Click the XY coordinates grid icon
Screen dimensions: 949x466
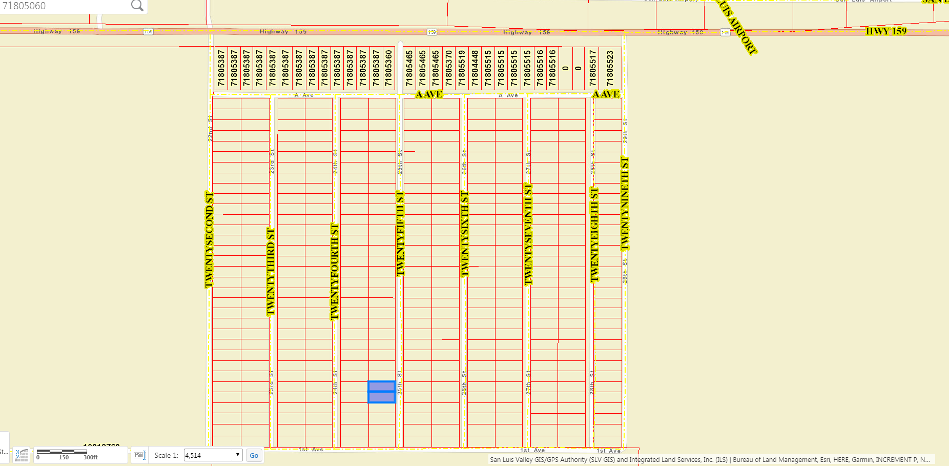tap(22, 455)
